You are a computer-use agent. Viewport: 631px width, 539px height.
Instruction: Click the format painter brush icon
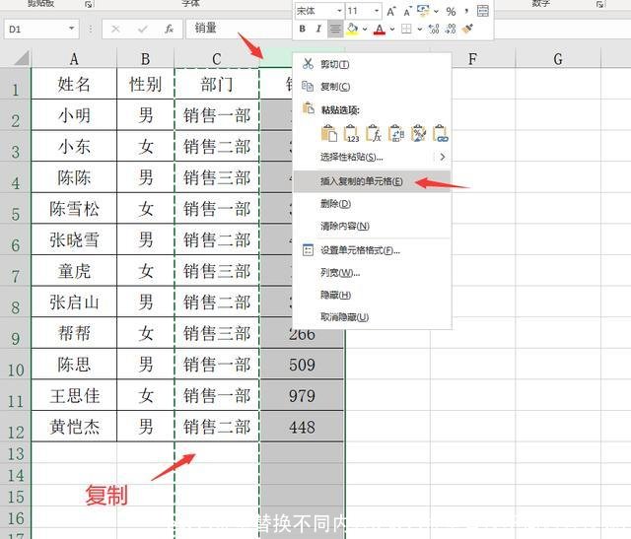click(467, 30)
